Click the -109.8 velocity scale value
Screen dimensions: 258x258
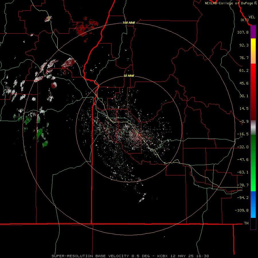(x=242, y=210)
